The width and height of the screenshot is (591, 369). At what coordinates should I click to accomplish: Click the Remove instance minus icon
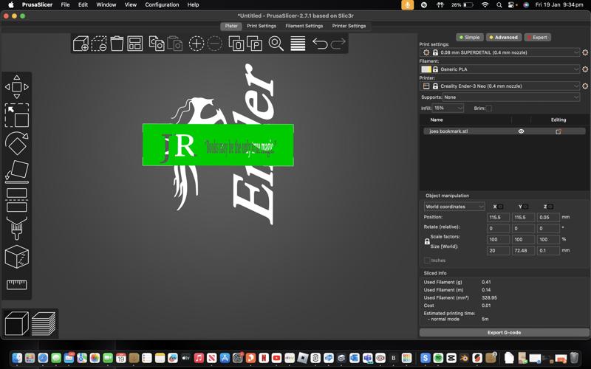click(215, 44)
